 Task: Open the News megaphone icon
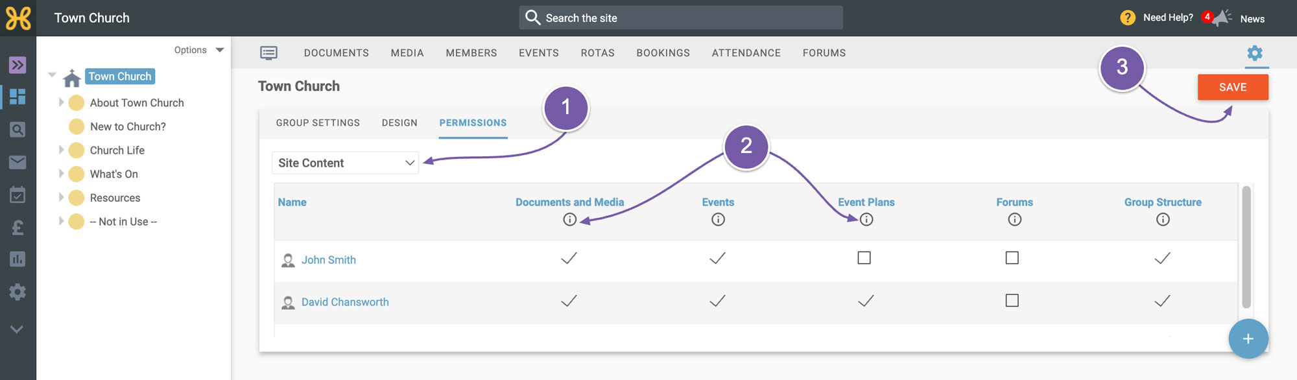tap(1222, 18)
